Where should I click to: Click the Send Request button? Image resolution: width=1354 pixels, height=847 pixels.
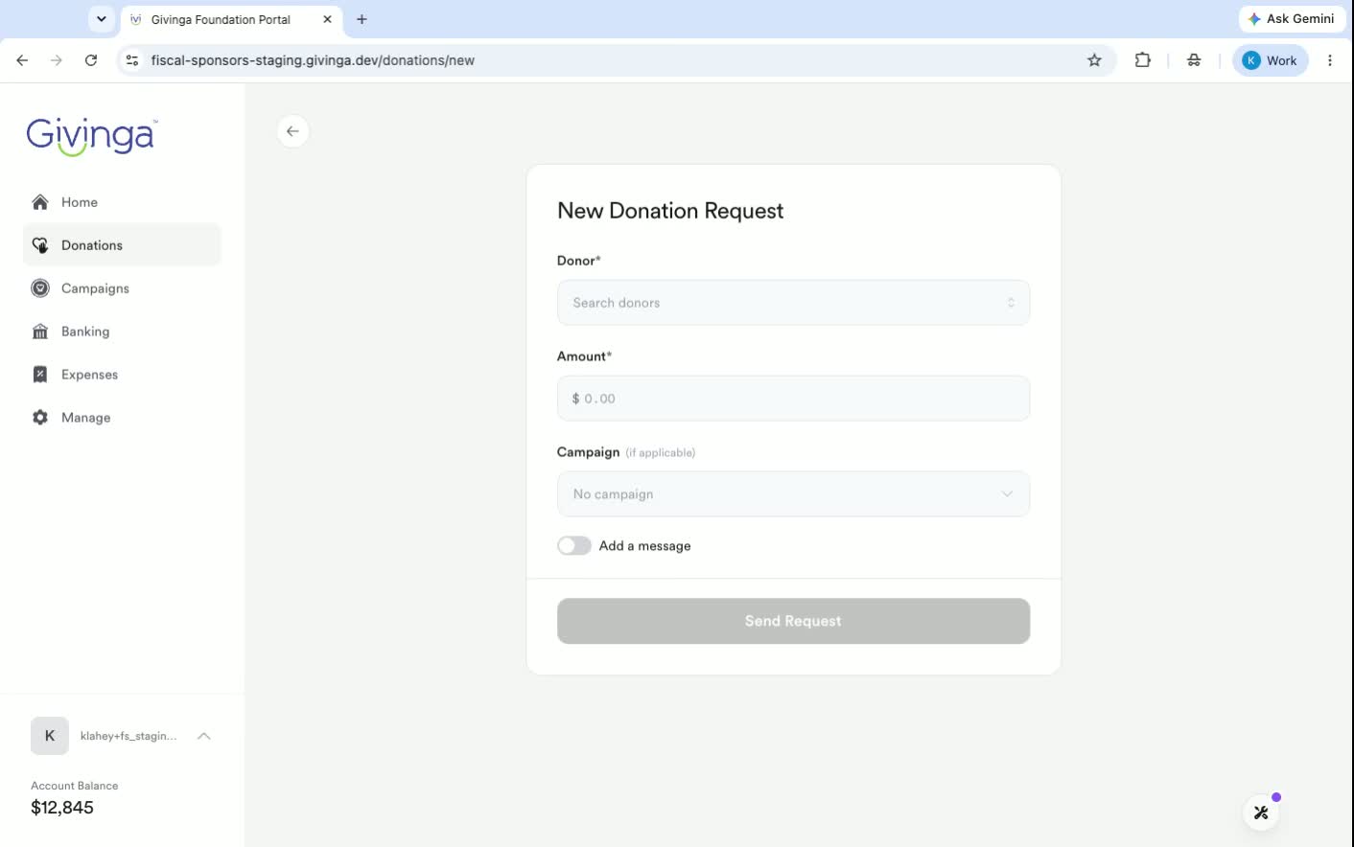pyautogui.click(x=793, y=621)
